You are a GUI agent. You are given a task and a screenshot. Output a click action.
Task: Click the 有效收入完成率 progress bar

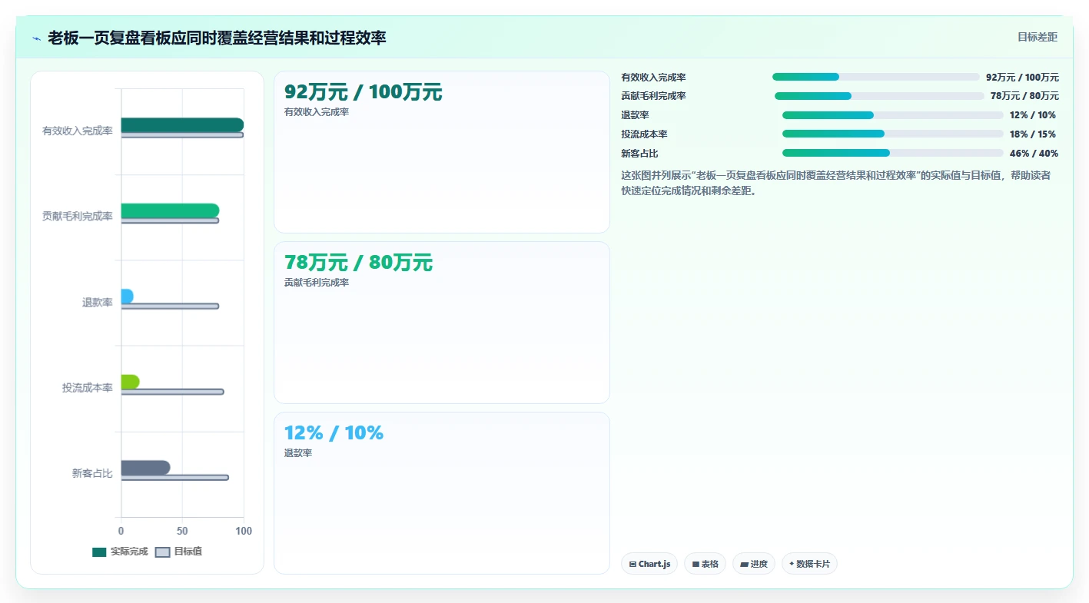876,77
